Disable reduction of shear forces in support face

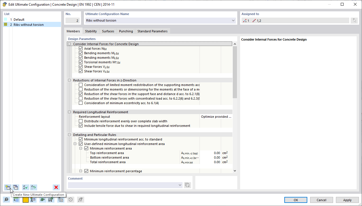click(x=81, y=94)
